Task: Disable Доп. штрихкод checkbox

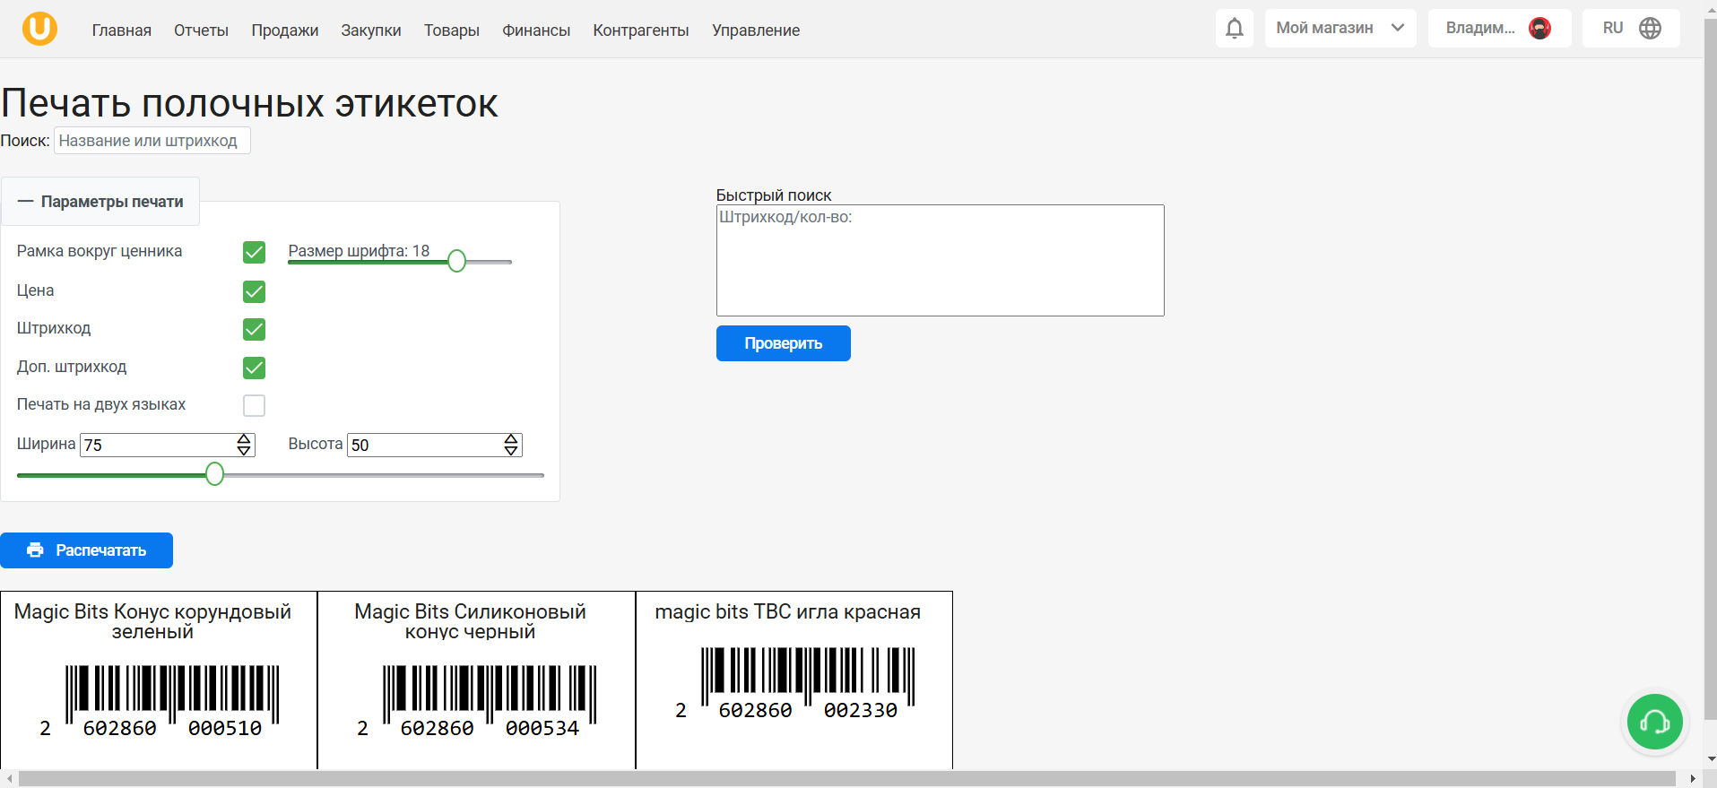Action: pyautogui.click(x=254, y=368)
